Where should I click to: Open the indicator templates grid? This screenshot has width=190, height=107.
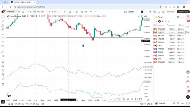point(77,12)
